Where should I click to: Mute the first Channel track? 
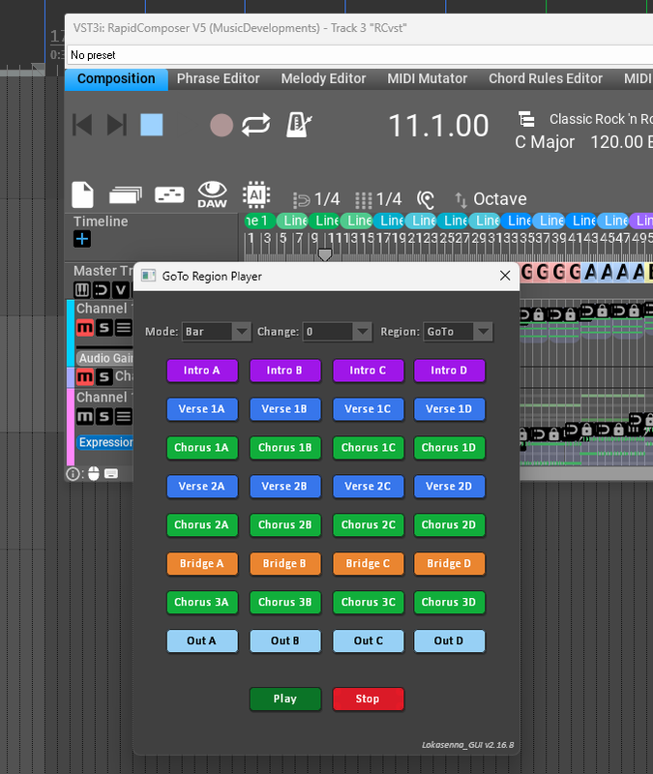click(x=85, y=327)
